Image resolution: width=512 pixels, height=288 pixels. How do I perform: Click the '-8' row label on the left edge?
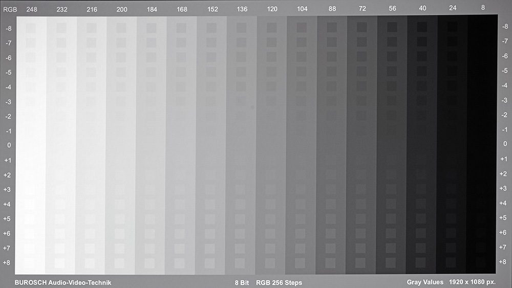point(9,29)
